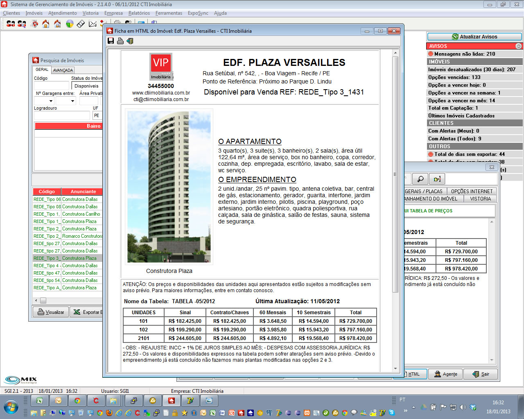
Task: Select the VISTORIA tab
Action: tap(480, 199)
